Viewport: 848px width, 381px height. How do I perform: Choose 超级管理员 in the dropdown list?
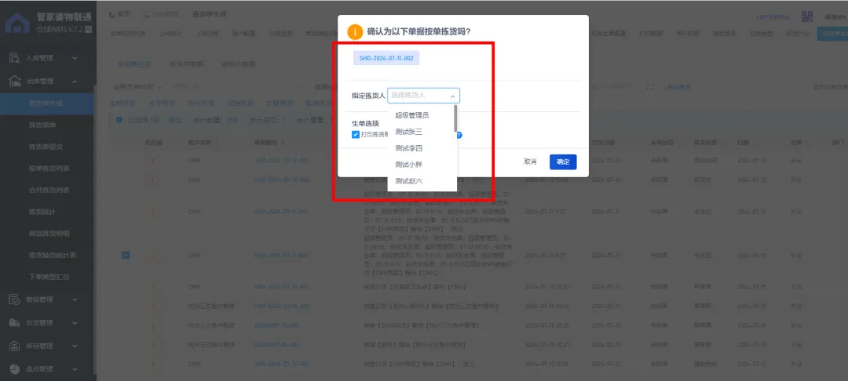coord(411,115)
